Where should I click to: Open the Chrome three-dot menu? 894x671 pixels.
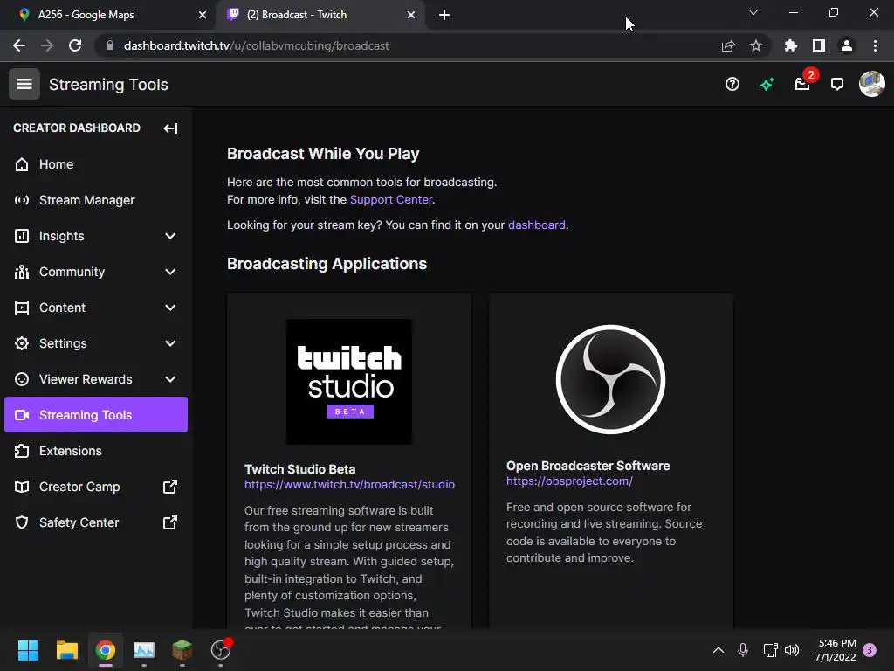click(x=875, y=45)
